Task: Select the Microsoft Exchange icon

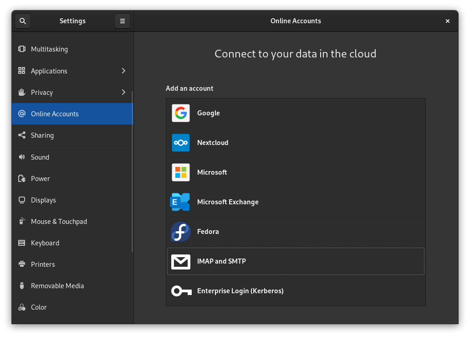Action: coord(180,202)
